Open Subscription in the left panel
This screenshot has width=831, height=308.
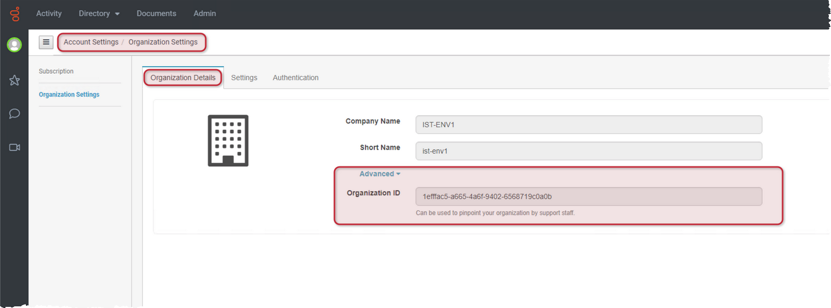[x=56, y=72]
